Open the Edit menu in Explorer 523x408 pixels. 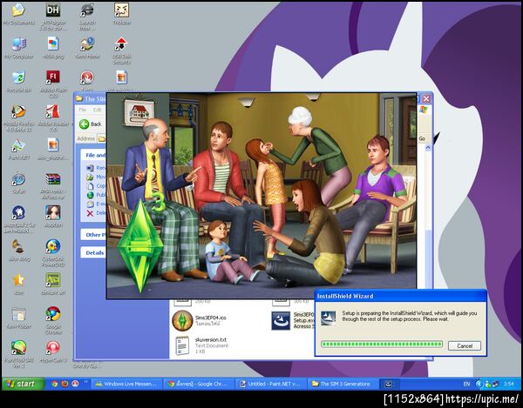pyautogui.click(x=97, y=110)
